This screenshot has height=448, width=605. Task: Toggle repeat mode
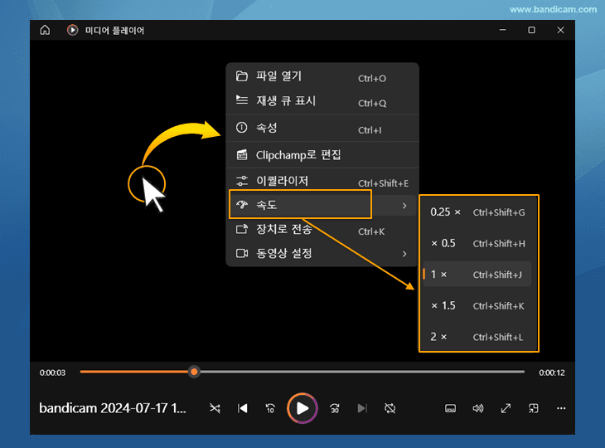coord(390,408)
